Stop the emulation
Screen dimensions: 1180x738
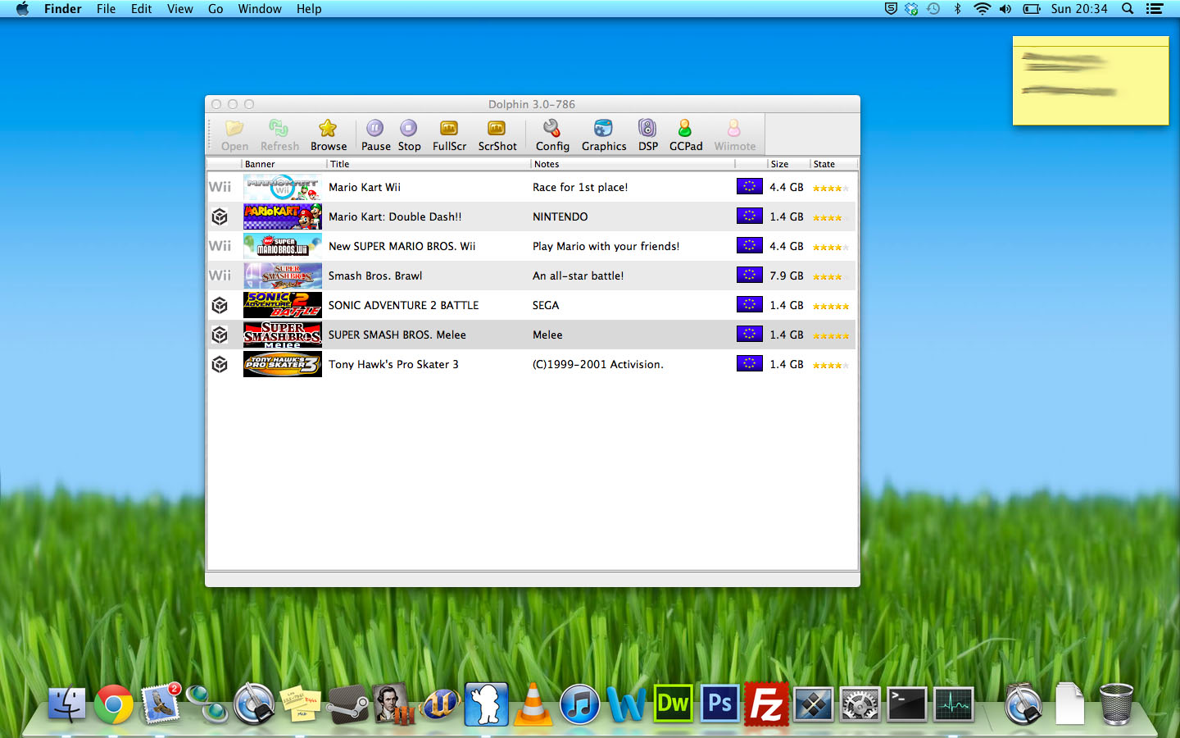point(409,135)
